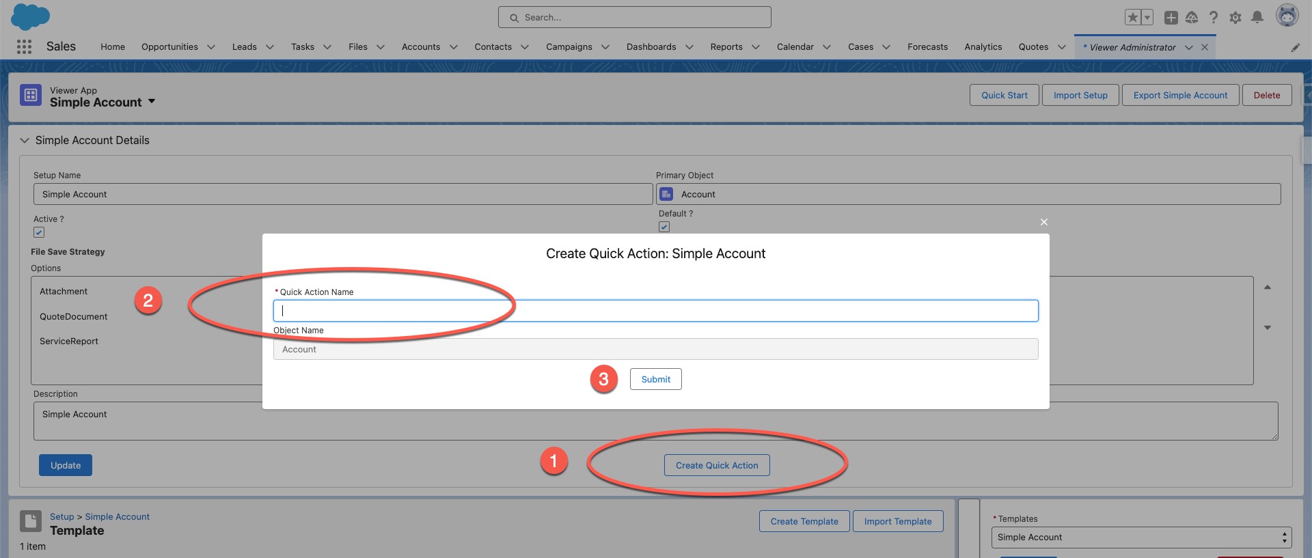The image size is (1312, 558).
Task: Click the Salesforce cloud logo
Action: click(x=31, y=17)
